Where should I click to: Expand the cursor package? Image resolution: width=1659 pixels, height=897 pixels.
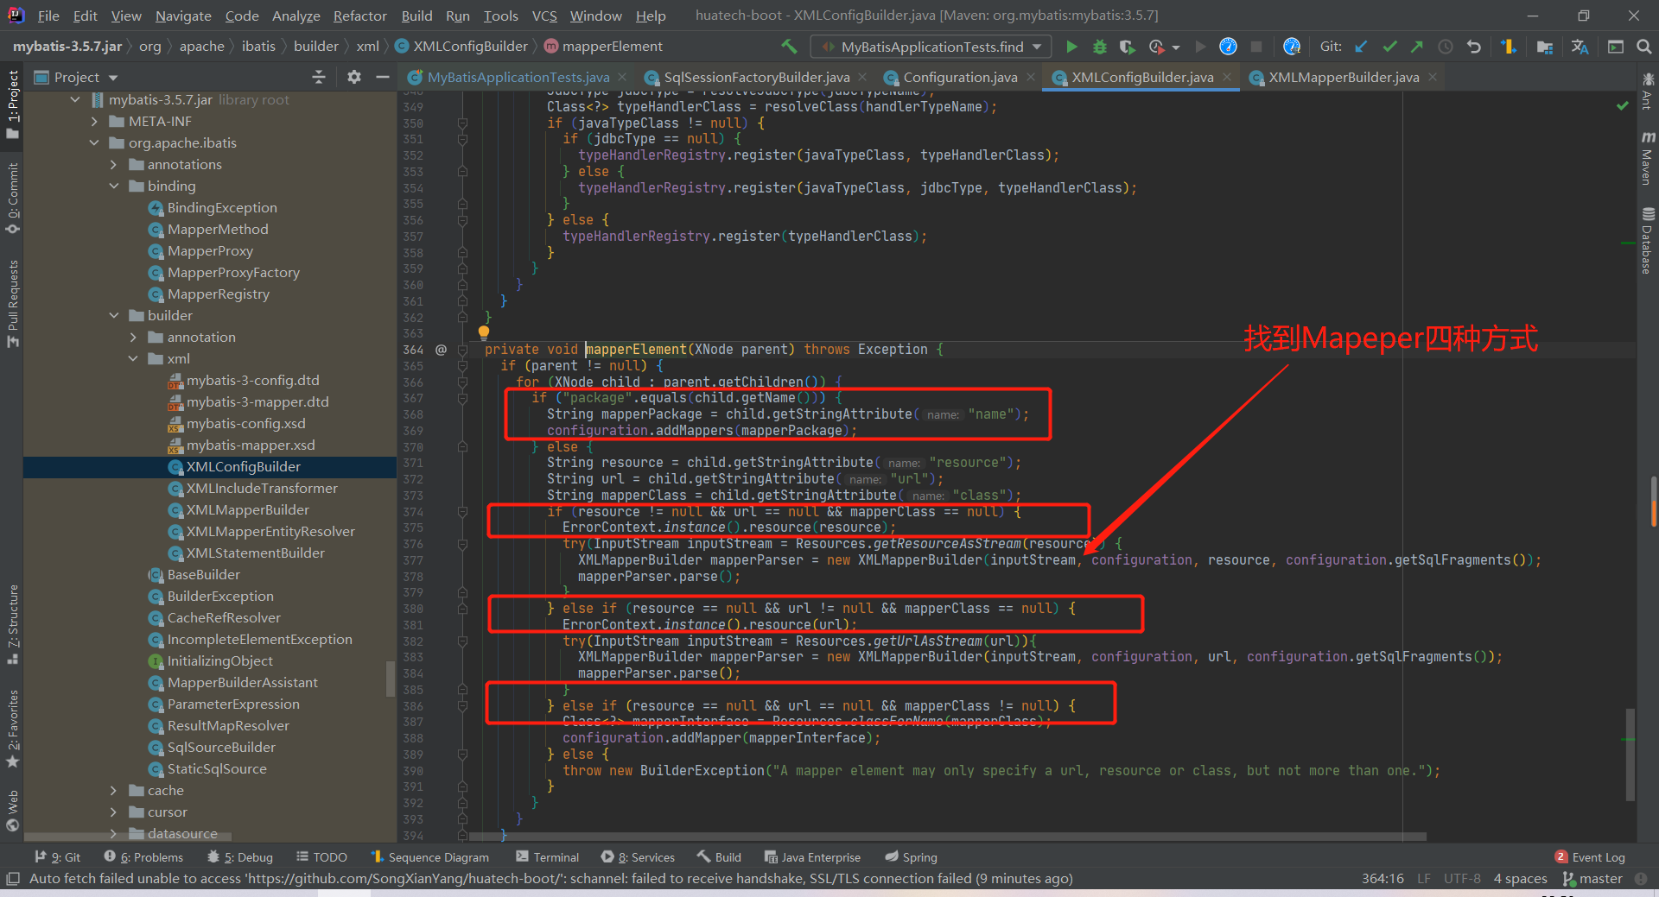click(x=113, y=812)
